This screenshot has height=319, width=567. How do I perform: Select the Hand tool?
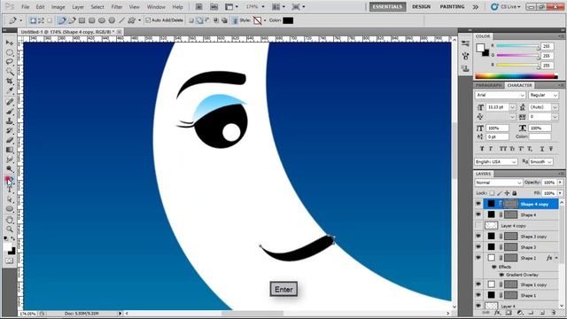tap(10, 220)
